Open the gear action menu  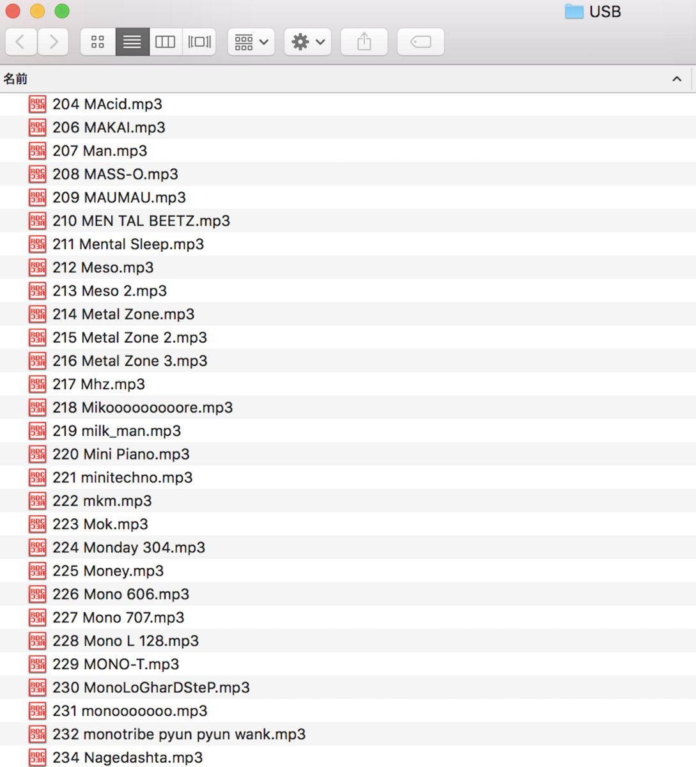[x=307, y=42]
